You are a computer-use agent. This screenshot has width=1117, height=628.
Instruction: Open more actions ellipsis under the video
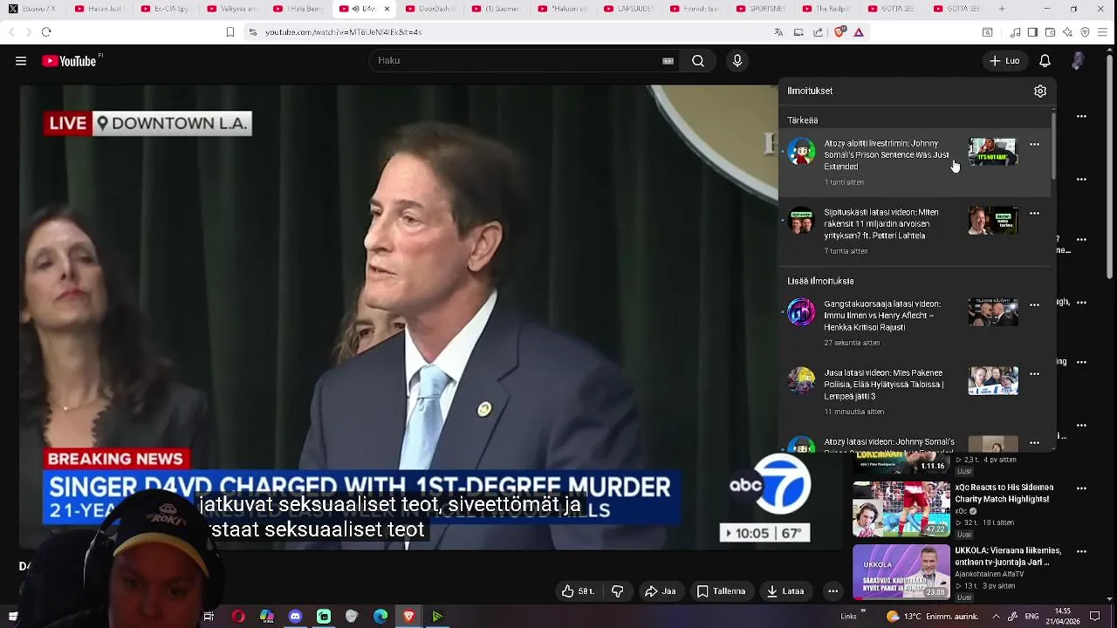pos(833,591)
